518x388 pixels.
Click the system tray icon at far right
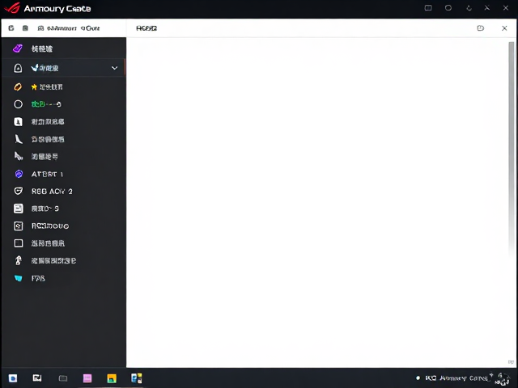pyautogui.click(x=503, y=379)
